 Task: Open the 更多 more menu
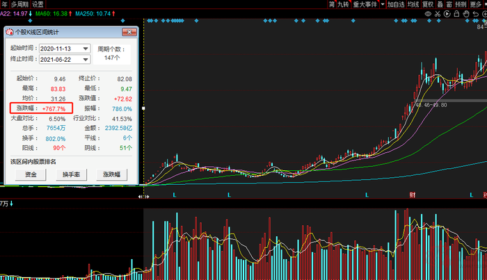pos(475,4)
